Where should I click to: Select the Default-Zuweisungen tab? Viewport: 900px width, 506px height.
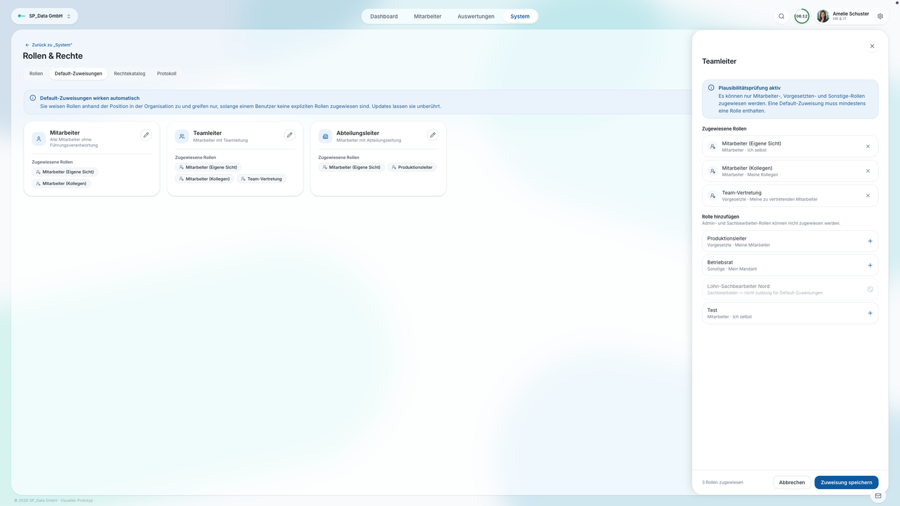78,73
